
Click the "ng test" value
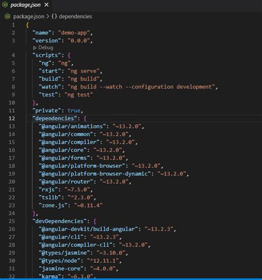click(x=78, y=94)
